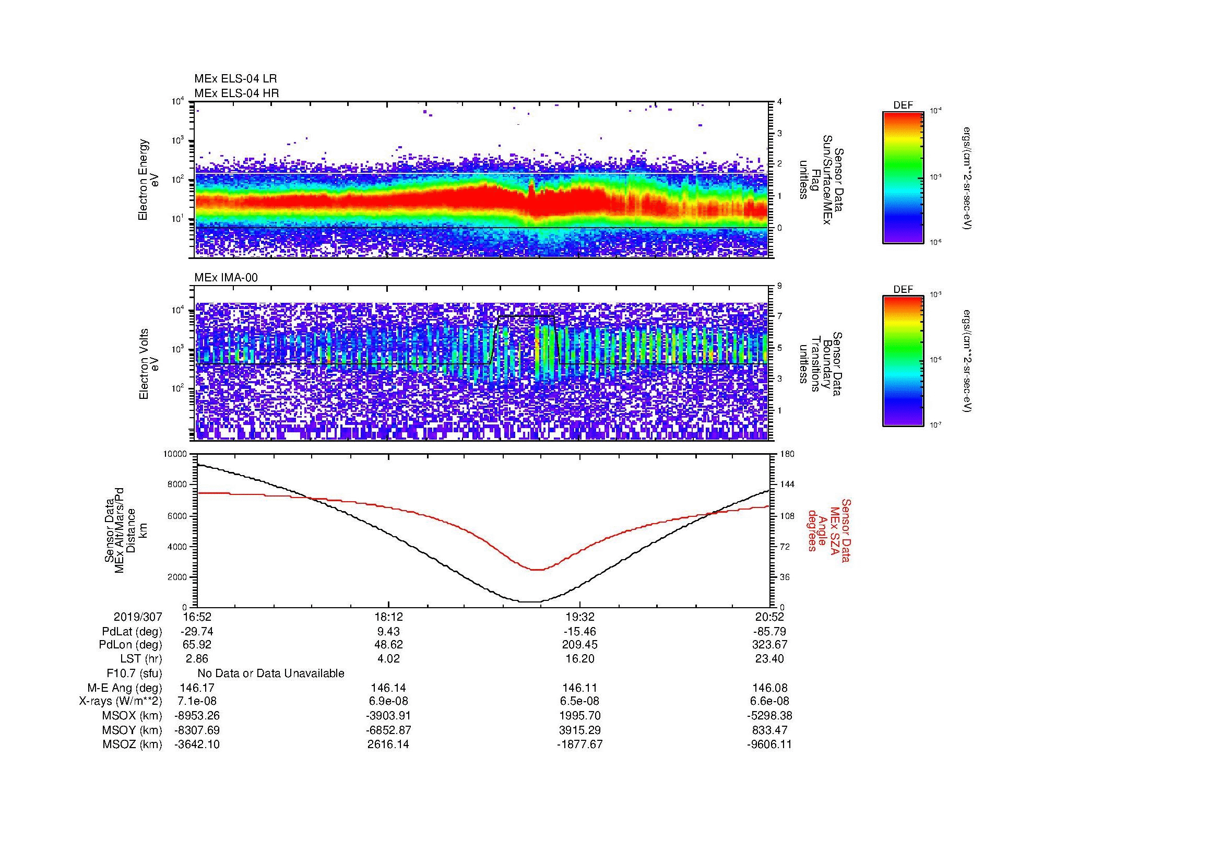Image resolution: width=1221 pixels, height=863 pixels.
Task: Click the 'M-E Ang (deg)' row label
Action: [125, 688]
